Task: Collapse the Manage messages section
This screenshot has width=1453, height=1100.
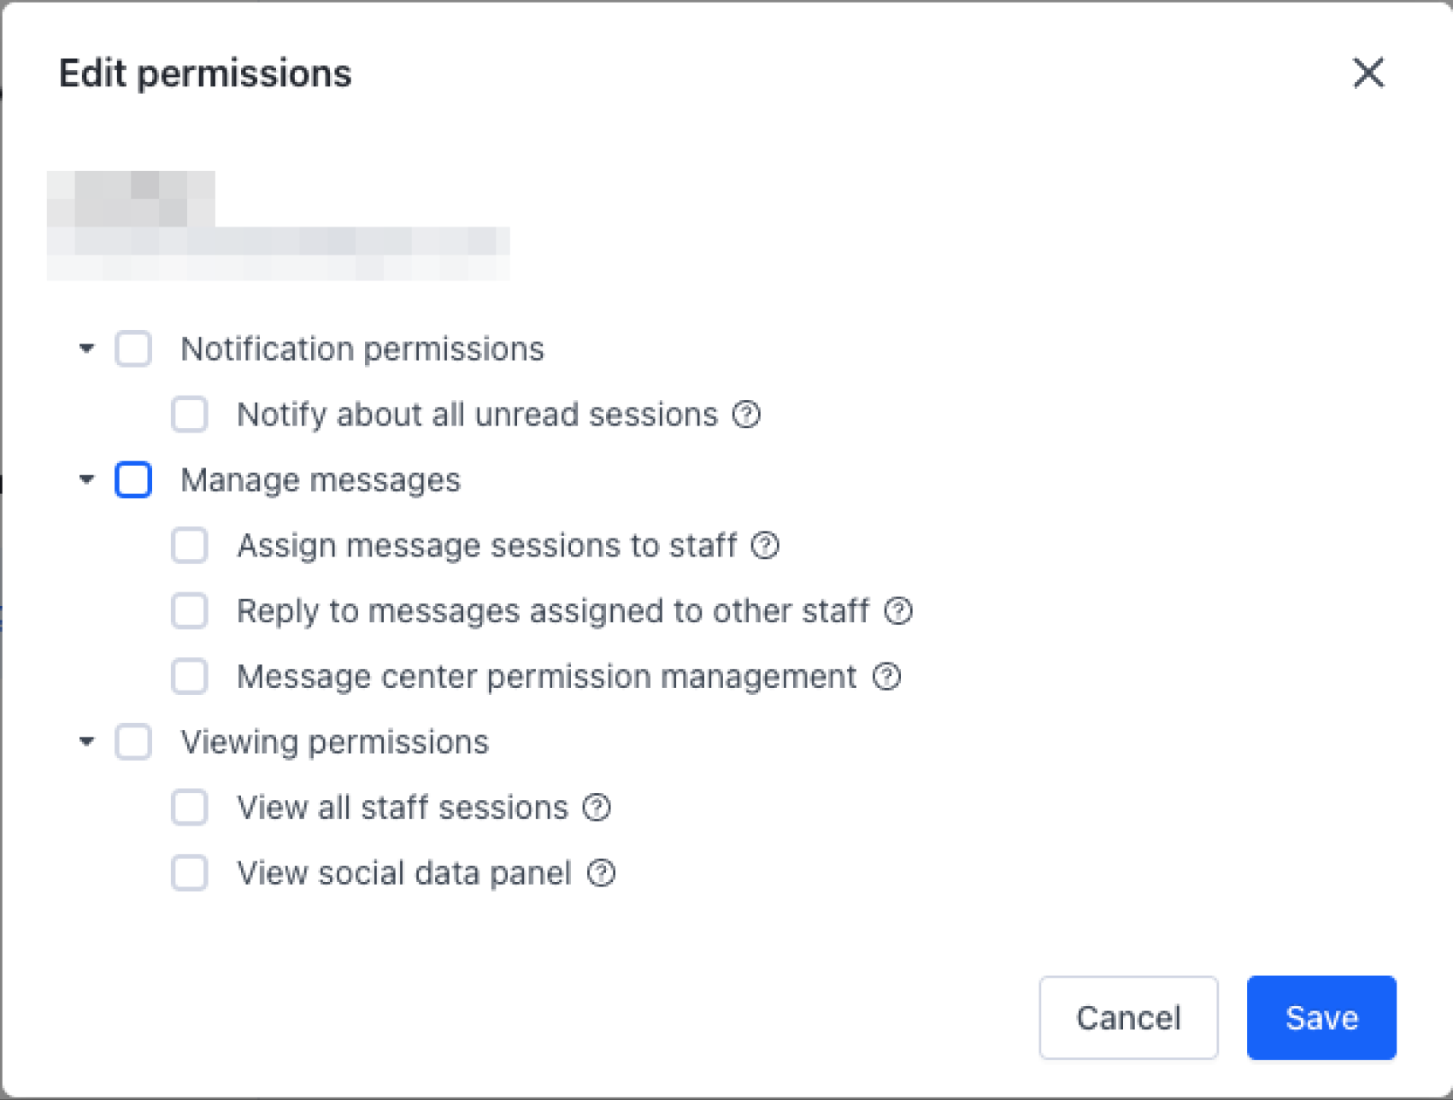Action: (x=85, y=480)
